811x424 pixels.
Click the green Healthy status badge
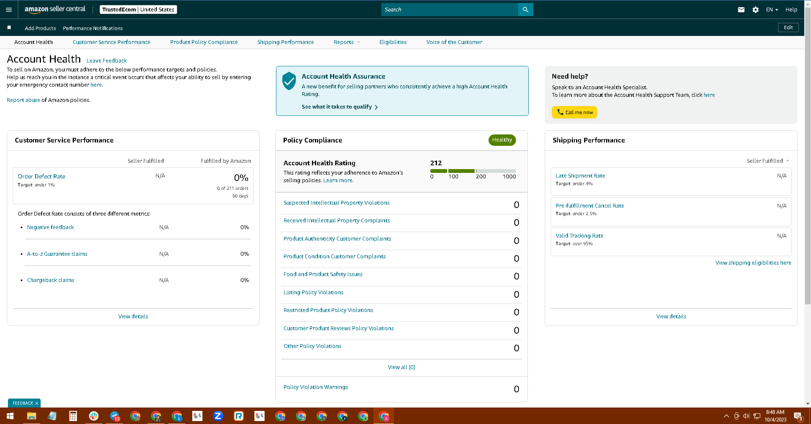point(502,140)
